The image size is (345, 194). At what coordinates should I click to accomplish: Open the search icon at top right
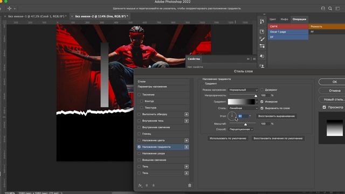330,9
